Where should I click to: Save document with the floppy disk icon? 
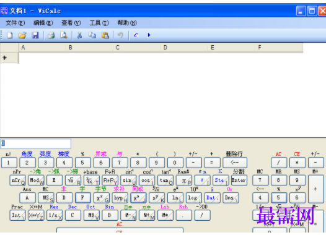click(35, 35)
